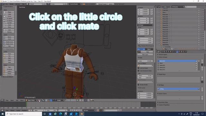Collapse the UV Maps panel
The width and height of the screenshot is (206, 116).
[161, 85]
